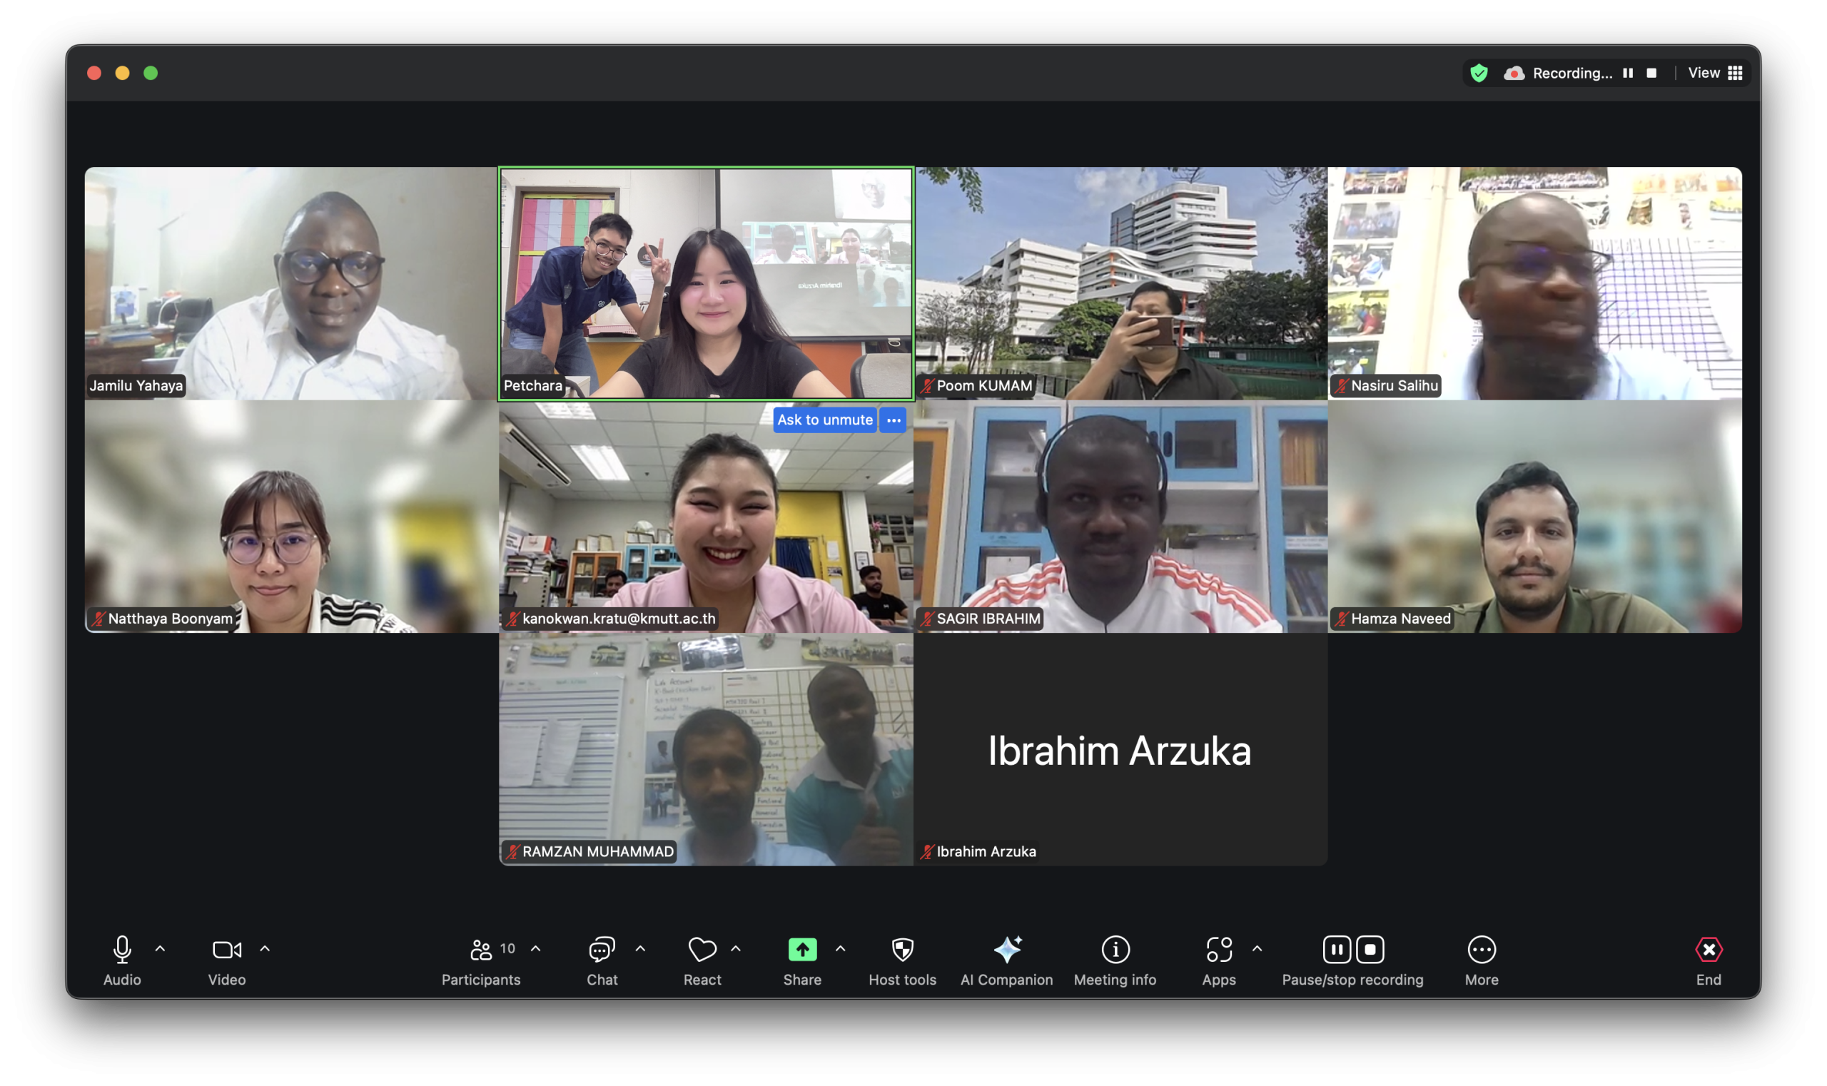Click Ask to unmute button
This screenshot has width=1827, height=1086.
(824, 420)
